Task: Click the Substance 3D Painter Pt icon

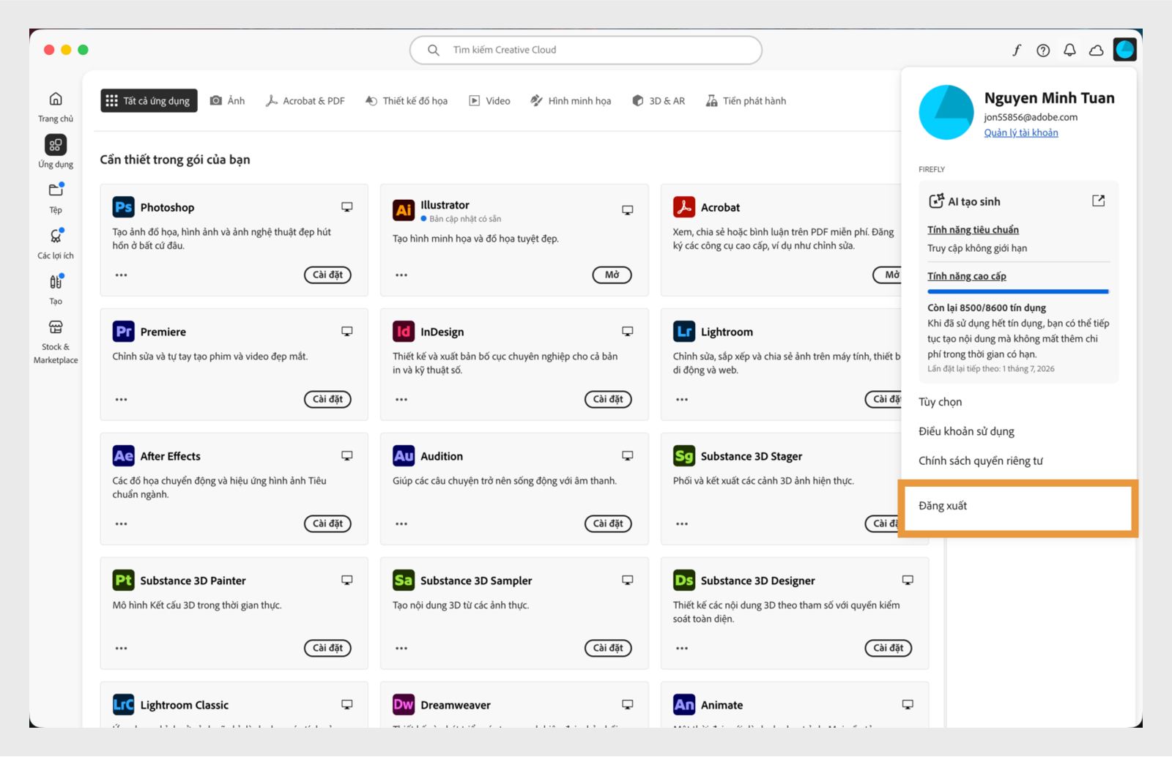Action: 123,581
